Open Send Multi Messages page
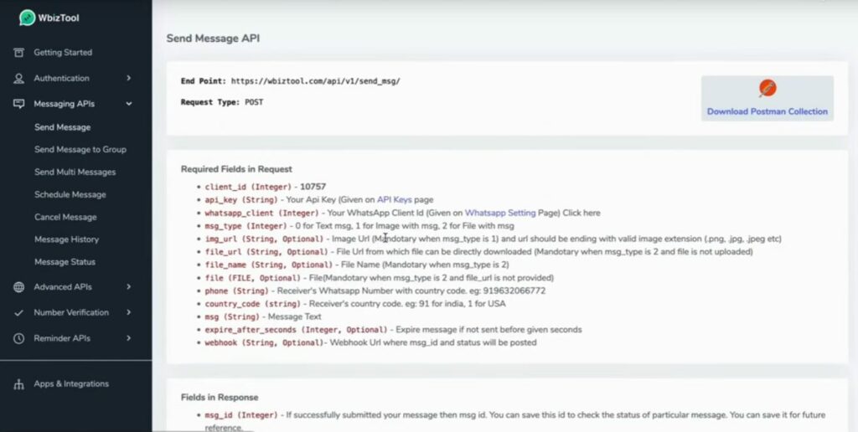The width and height of the screenshot is (858, 432). (75, 172)
